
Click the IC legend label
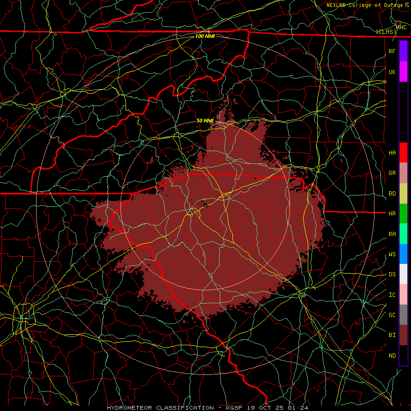coord(392,295)
